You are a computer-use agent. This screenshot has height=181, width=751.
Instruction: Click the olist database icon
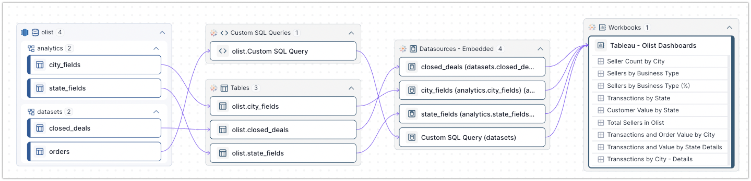point(35,32)
